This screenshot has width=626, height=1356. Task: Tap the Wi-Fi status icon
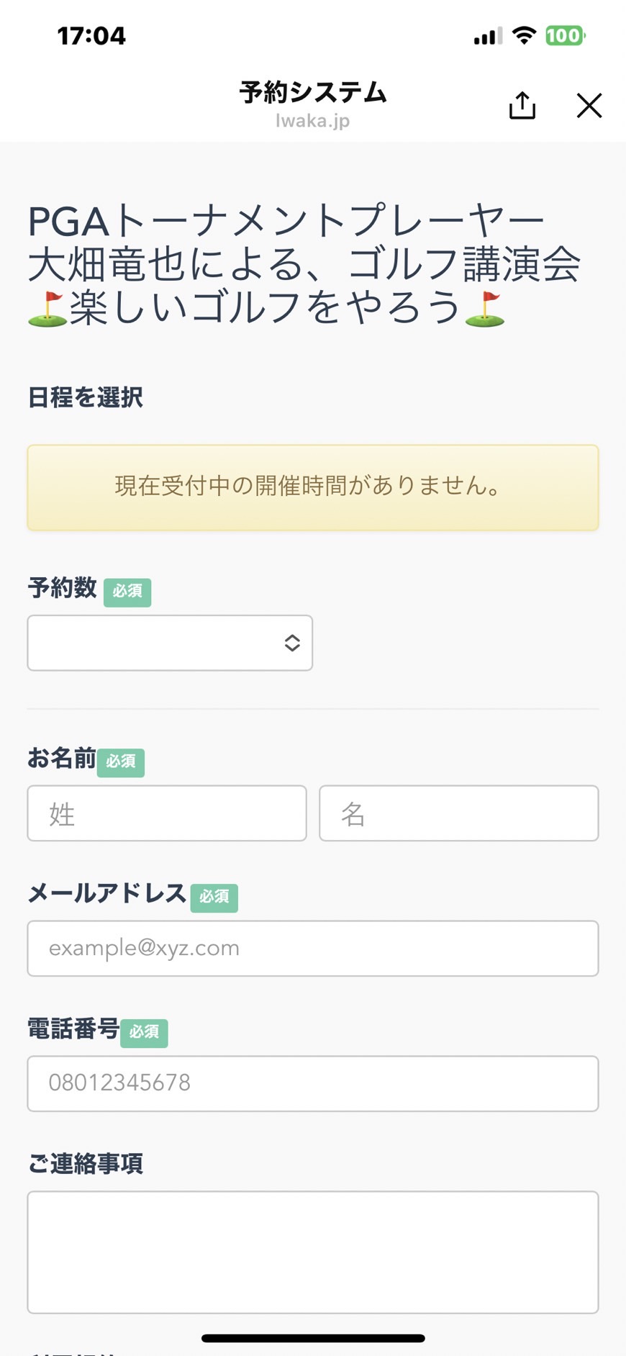point(525,35)
